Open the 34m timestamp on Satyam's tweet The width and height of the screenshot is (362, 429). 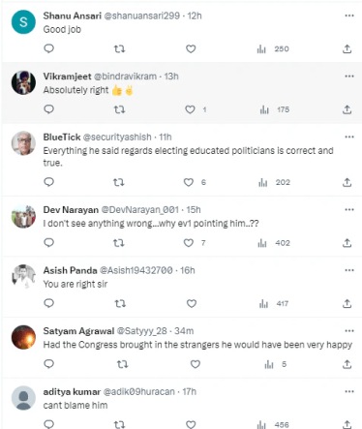click(184, 331)
